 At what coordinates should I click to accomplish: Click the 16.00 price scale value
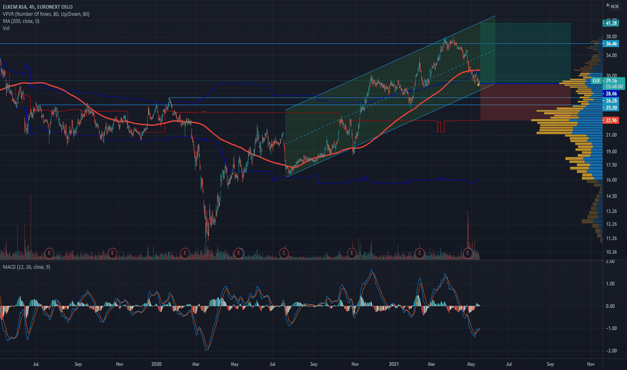click(x=611, y=180)
